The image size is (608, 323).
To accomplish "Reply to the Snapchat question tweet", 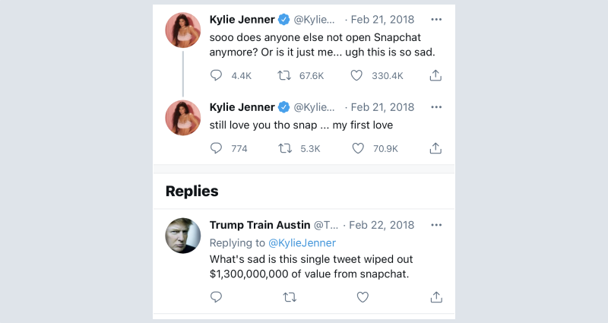I will point(216,75).
